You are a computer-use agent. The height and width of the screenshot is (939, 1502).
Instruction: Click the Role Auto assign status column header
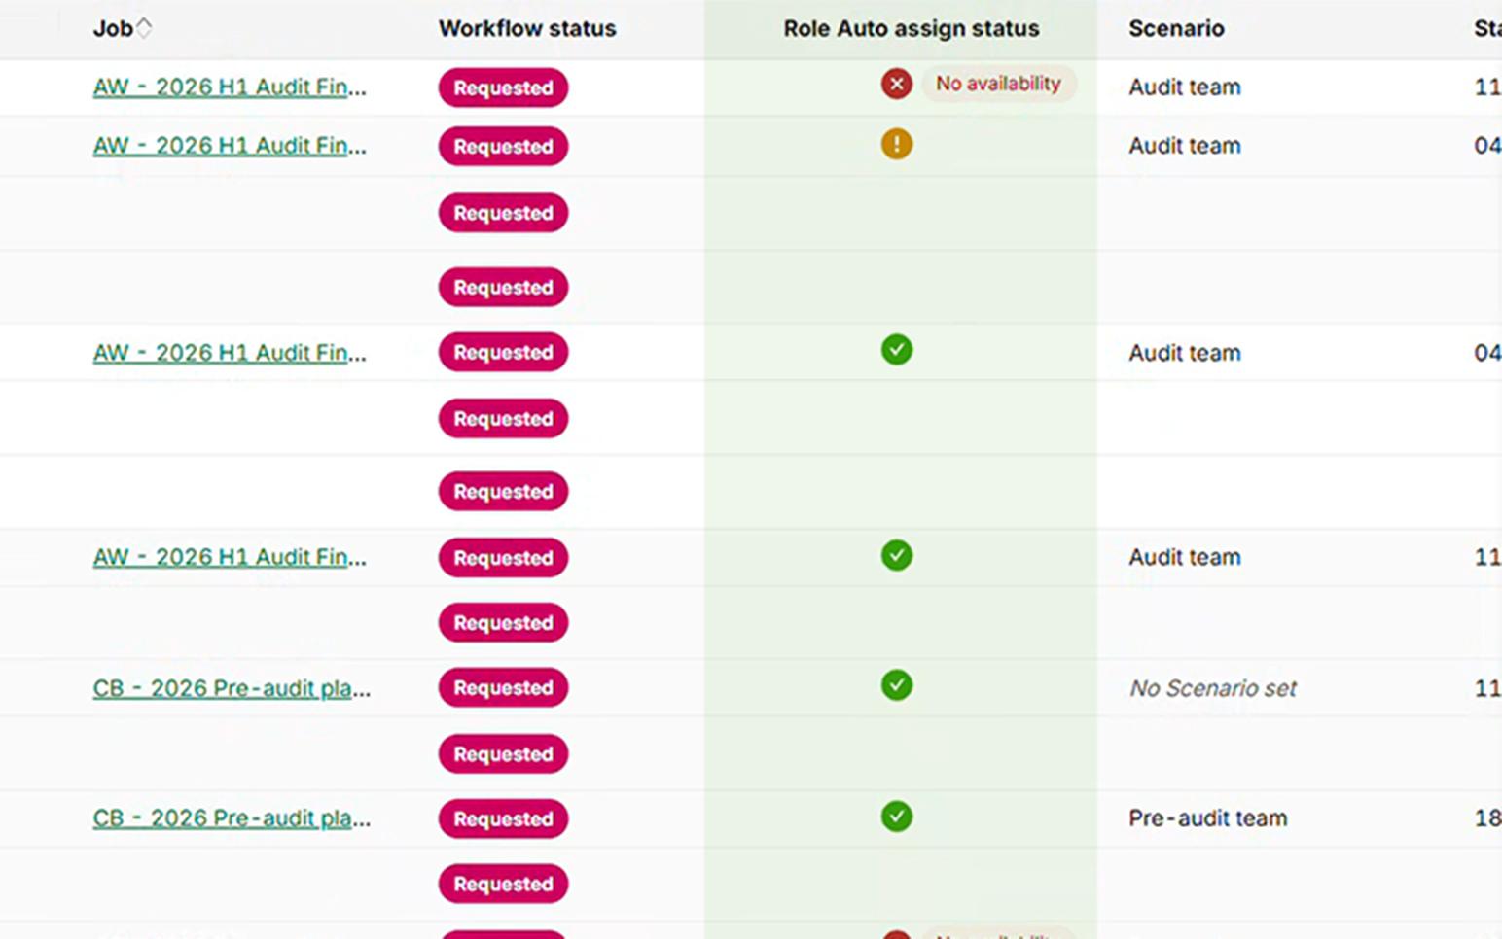coord(911,29)
